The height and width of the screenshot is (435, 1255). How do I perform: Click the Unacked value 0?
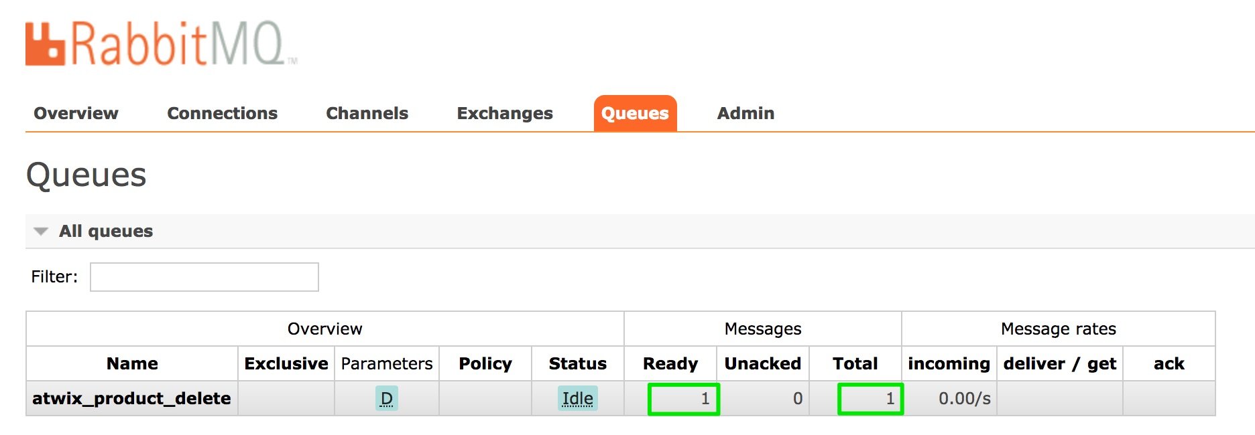pyautogui.click(x=798, y=399)
